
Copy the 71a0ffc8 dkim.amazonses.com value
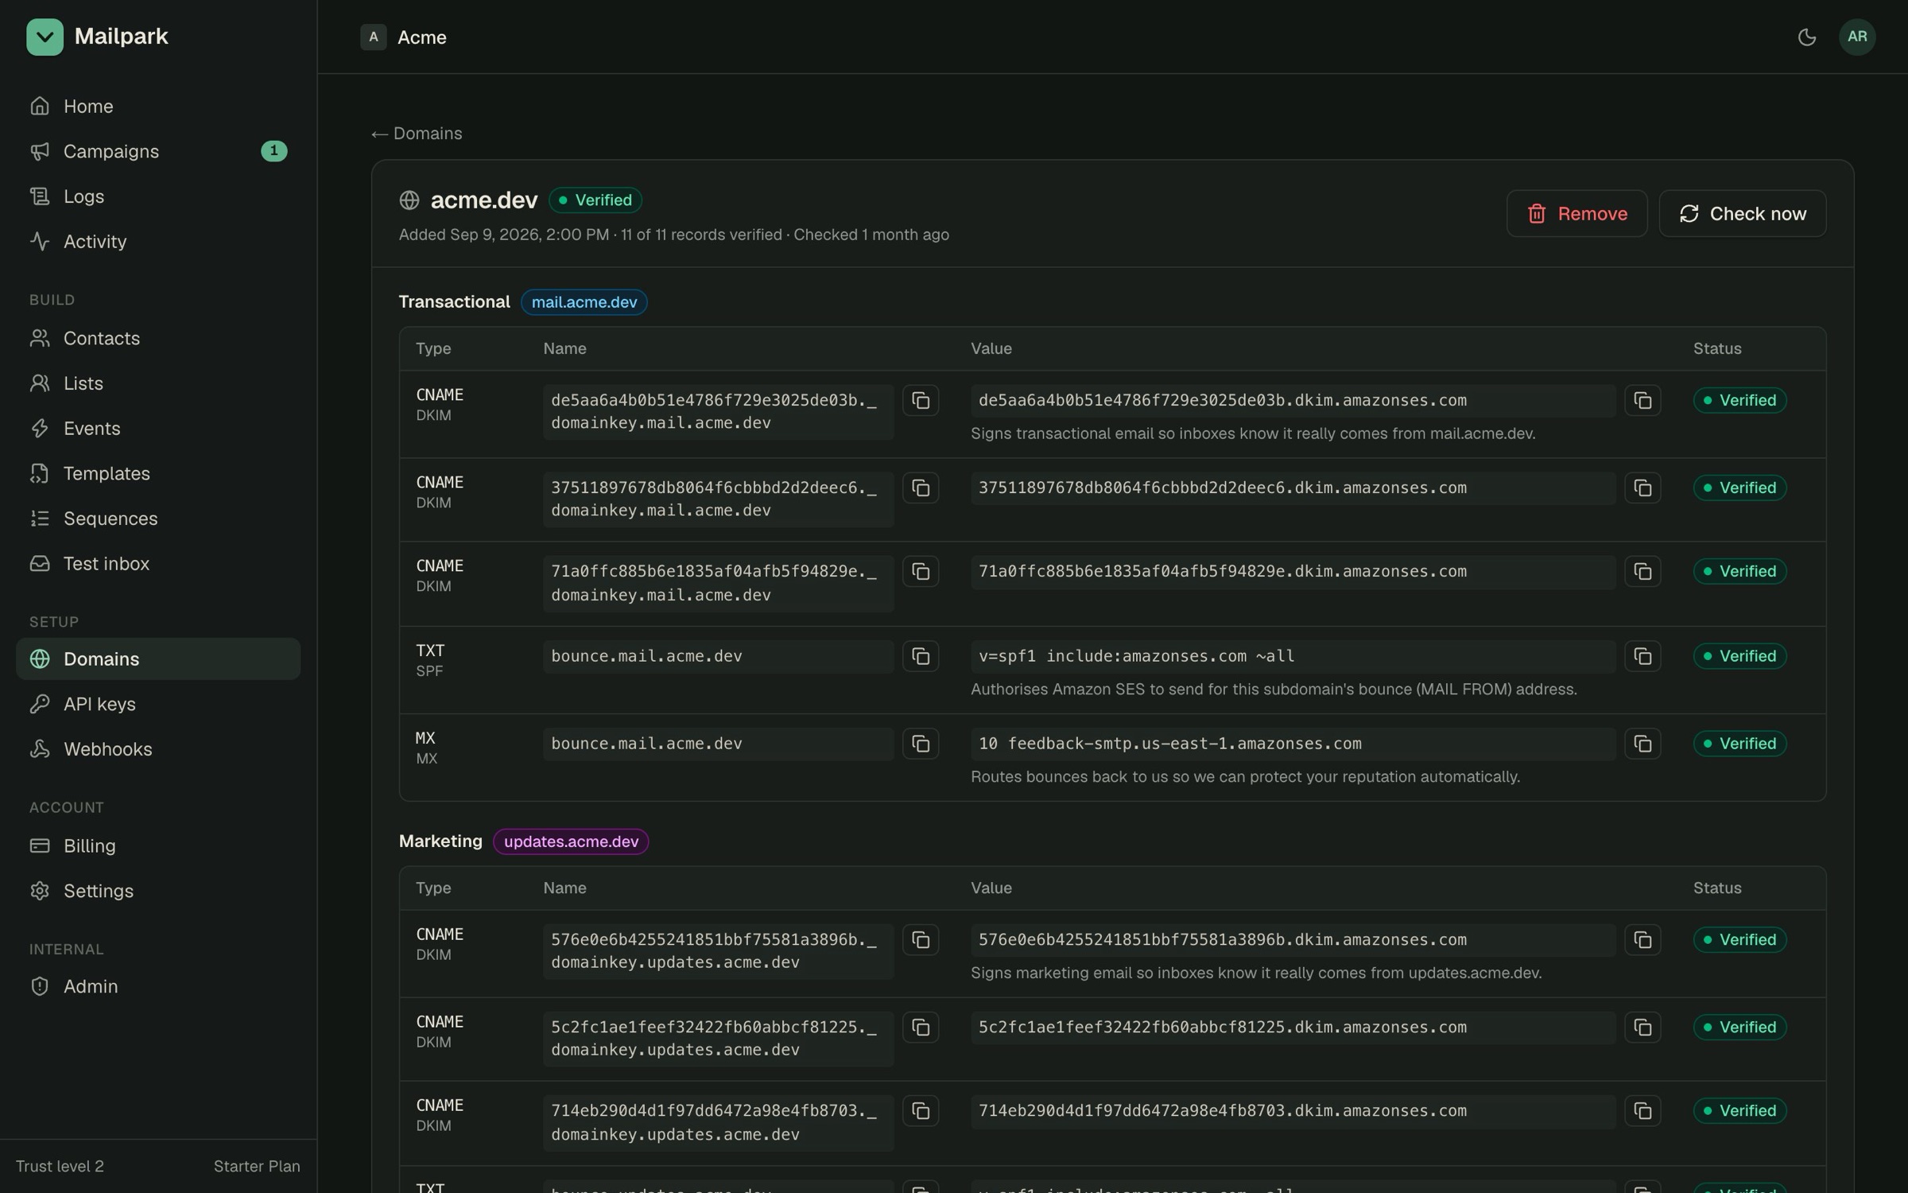pyautogui.click(x=1642, y=572)
